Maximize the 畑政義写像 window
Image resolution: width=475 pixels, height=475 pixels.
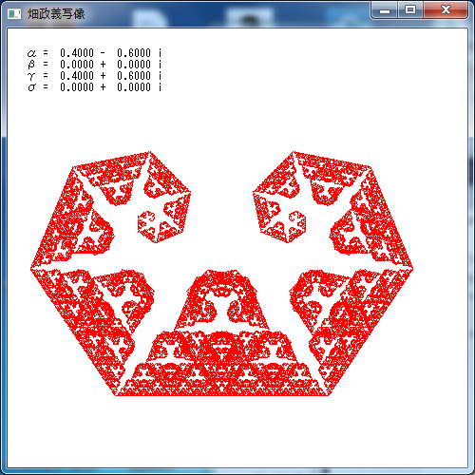click(x=410, y=10)
